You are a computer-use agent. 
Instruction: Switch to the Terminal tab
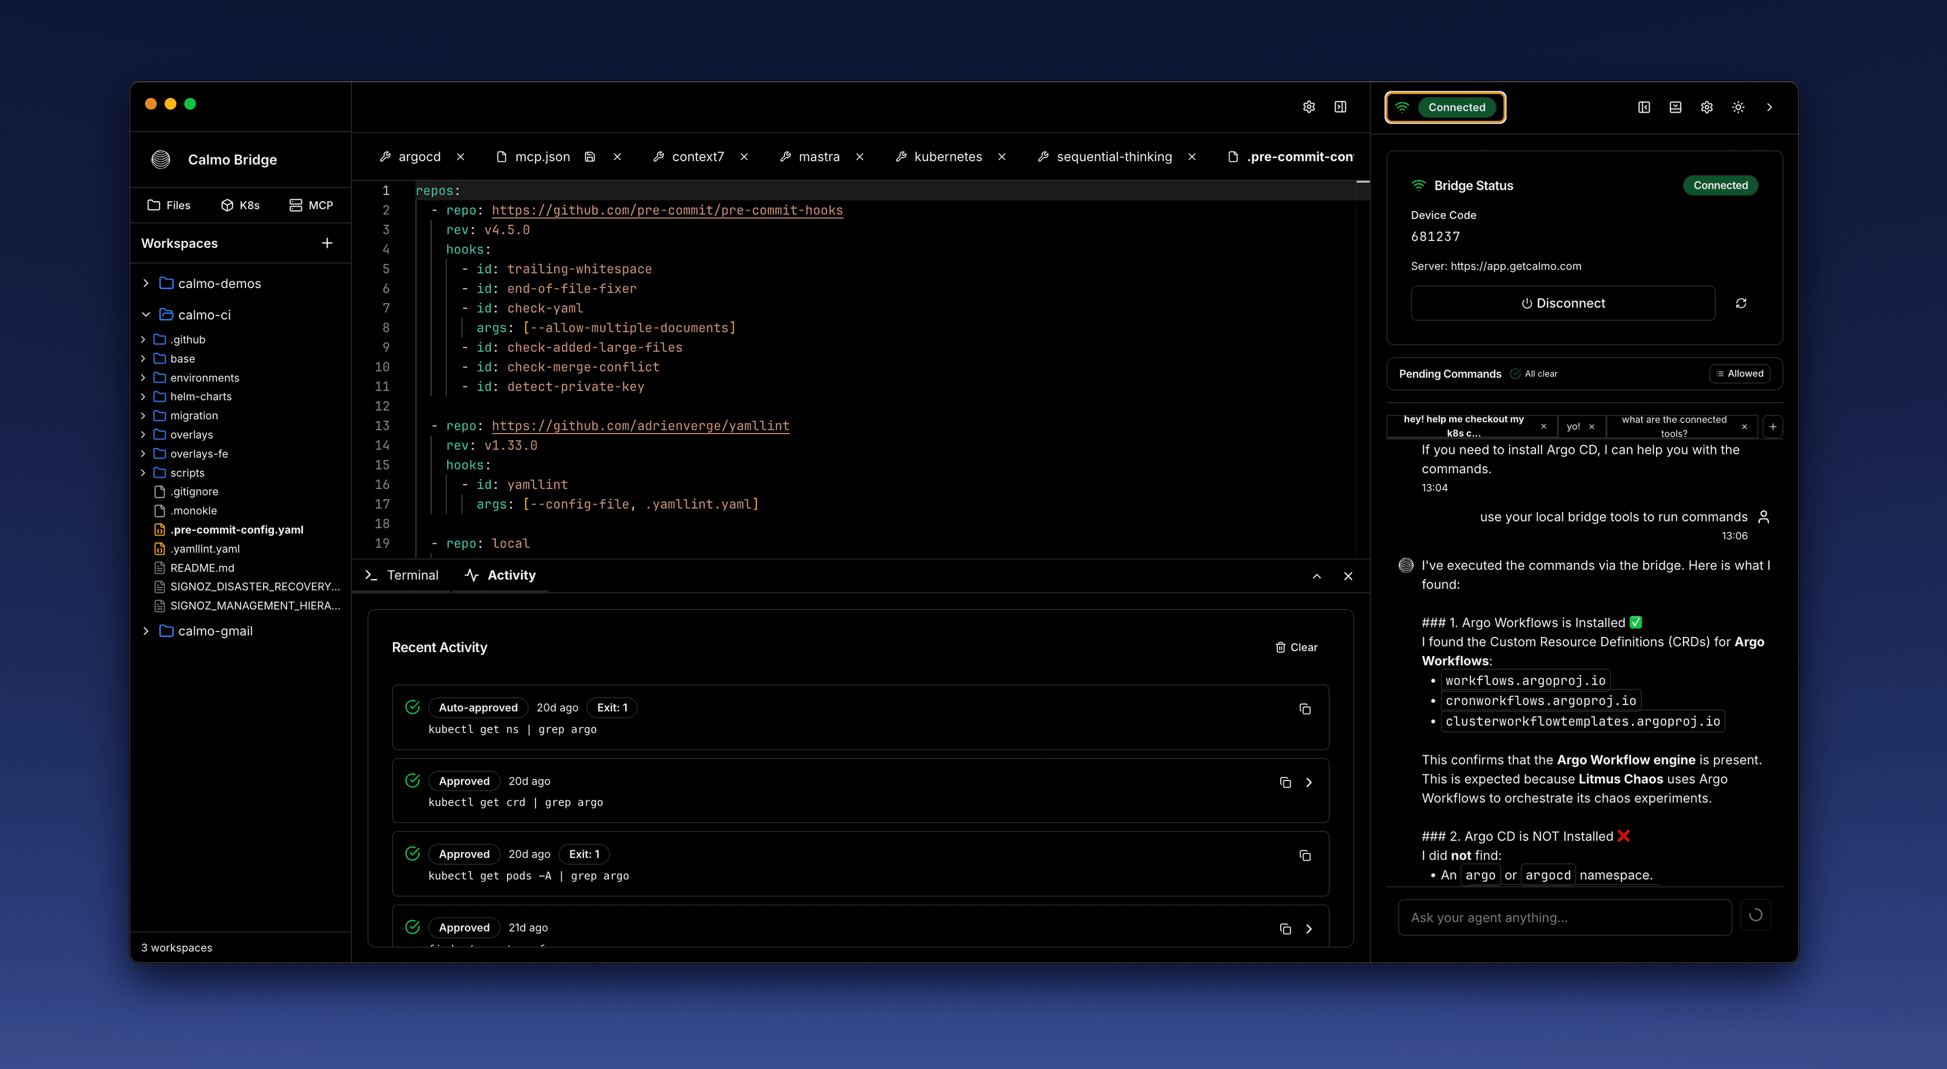(x=413, y=575)
